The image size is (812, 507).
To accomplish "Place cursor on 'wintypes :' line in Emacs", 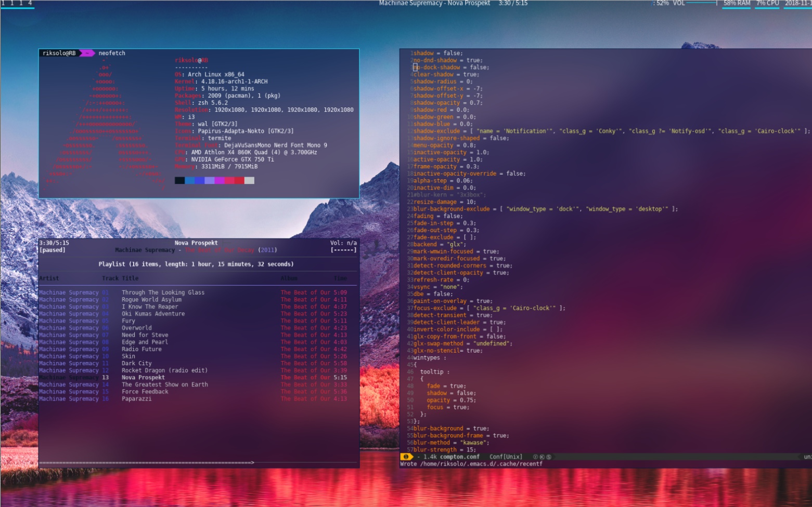I will pos(430,358).
